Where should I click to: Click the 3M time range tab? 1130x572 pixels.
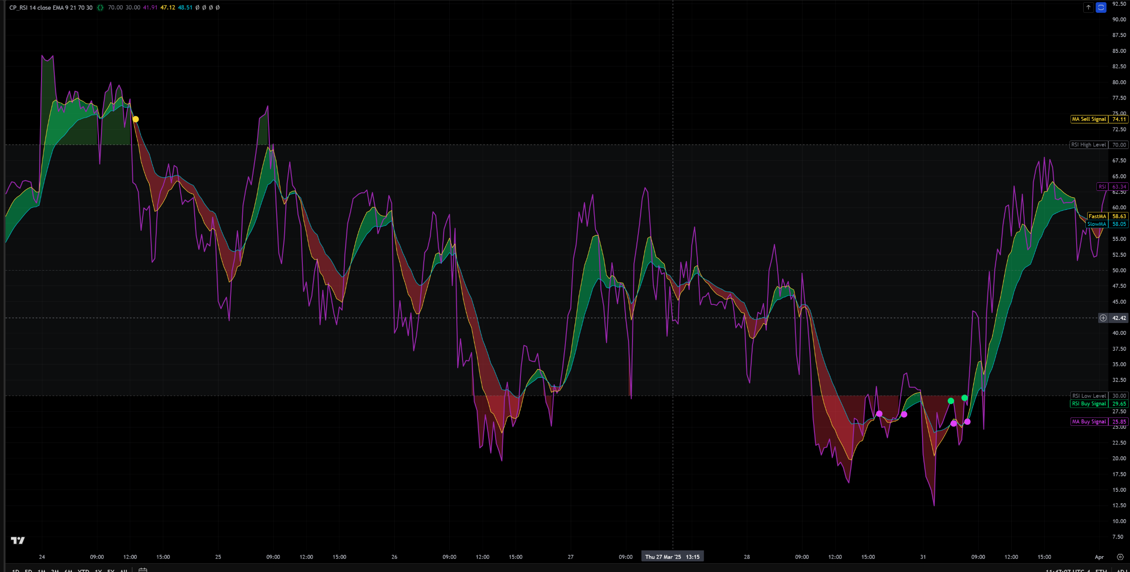pos(55,570)
